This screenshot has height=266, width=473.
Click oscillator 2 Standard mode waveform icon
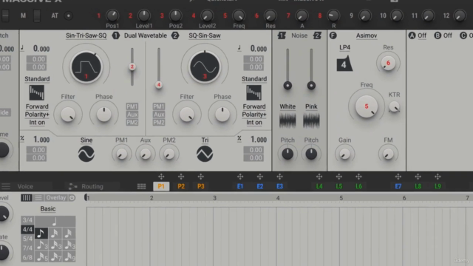point(254,92)
